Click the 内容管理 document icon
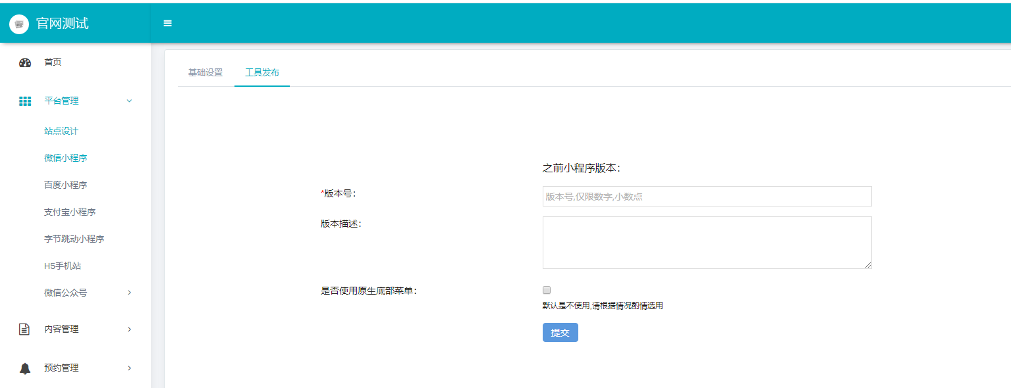 24,329
